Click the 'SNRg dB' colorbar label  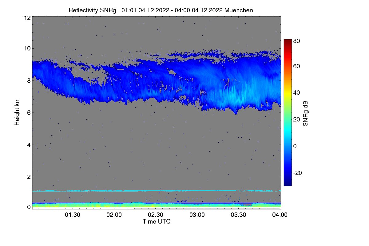[305, 114]
